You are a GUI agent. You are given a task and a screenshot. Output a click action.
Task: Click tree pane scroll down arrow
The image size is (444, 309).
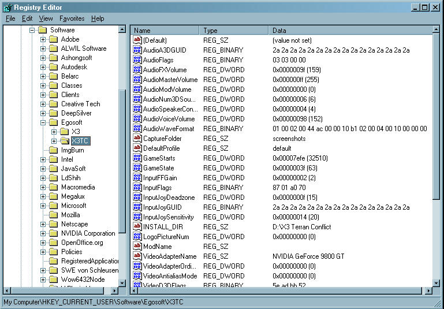[122, 282]
